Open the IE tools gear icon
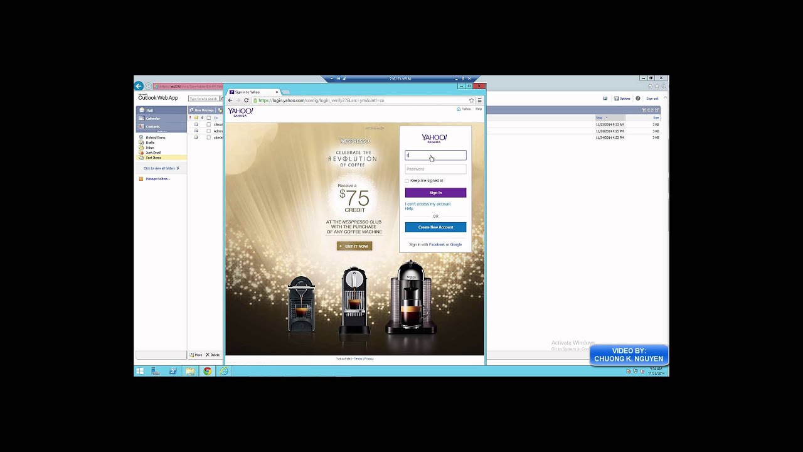 click(x=663, y=86)
